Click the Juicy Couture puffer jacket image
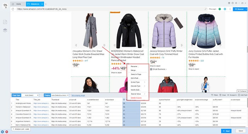 206,31
